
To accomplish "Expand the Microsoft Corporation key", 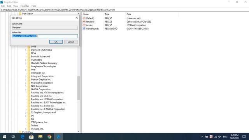I will 26,83.
